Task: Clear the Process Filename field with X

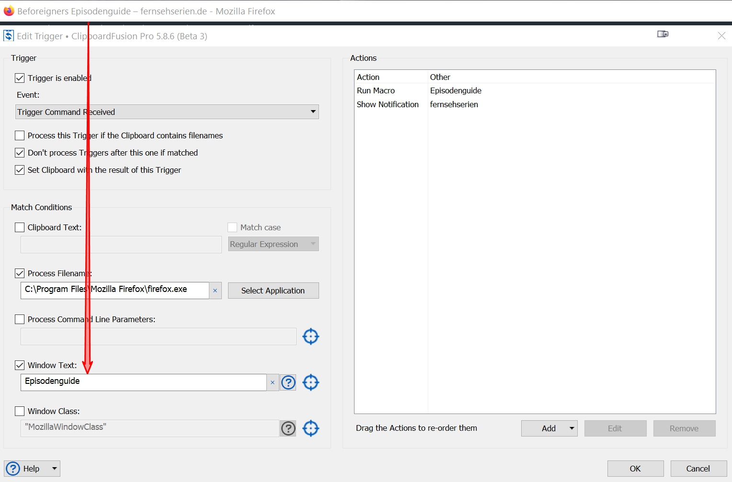Action: [215, 291]
